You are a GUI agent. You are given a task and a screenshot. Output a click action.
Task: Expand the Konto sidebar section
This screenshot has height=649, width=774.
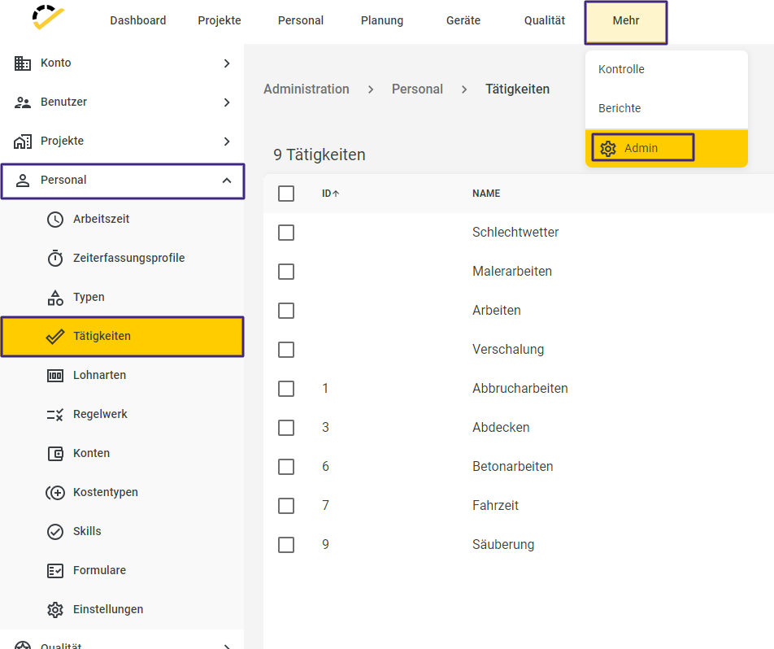[227, 63]
